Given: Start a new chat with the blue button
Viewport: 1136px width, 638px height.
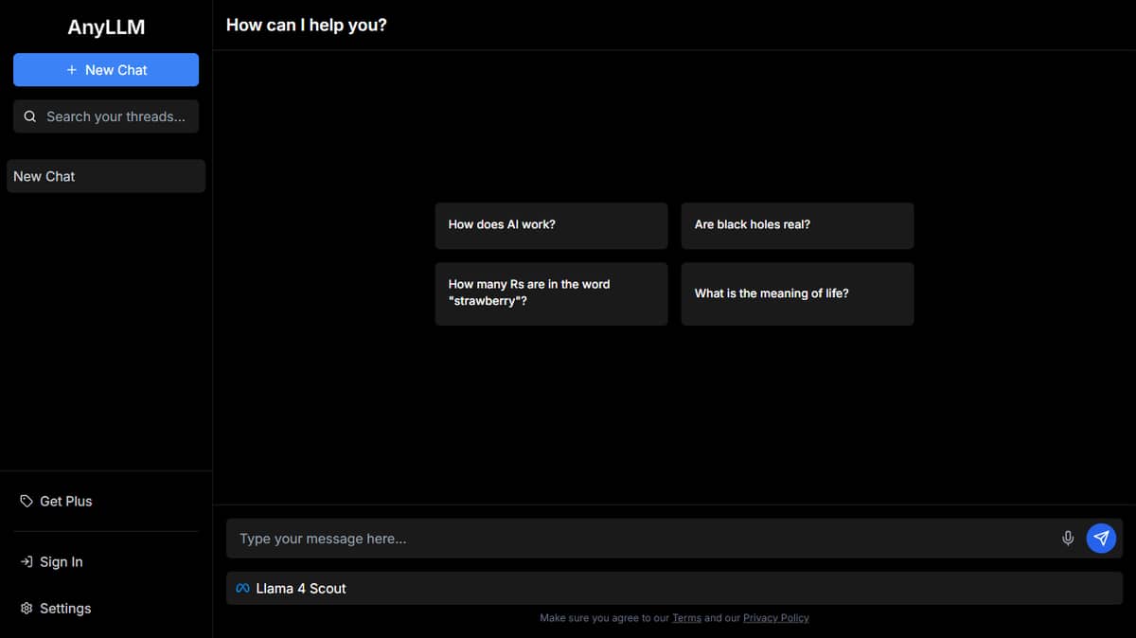Looking at the screenshot, I should click(106, 70).
